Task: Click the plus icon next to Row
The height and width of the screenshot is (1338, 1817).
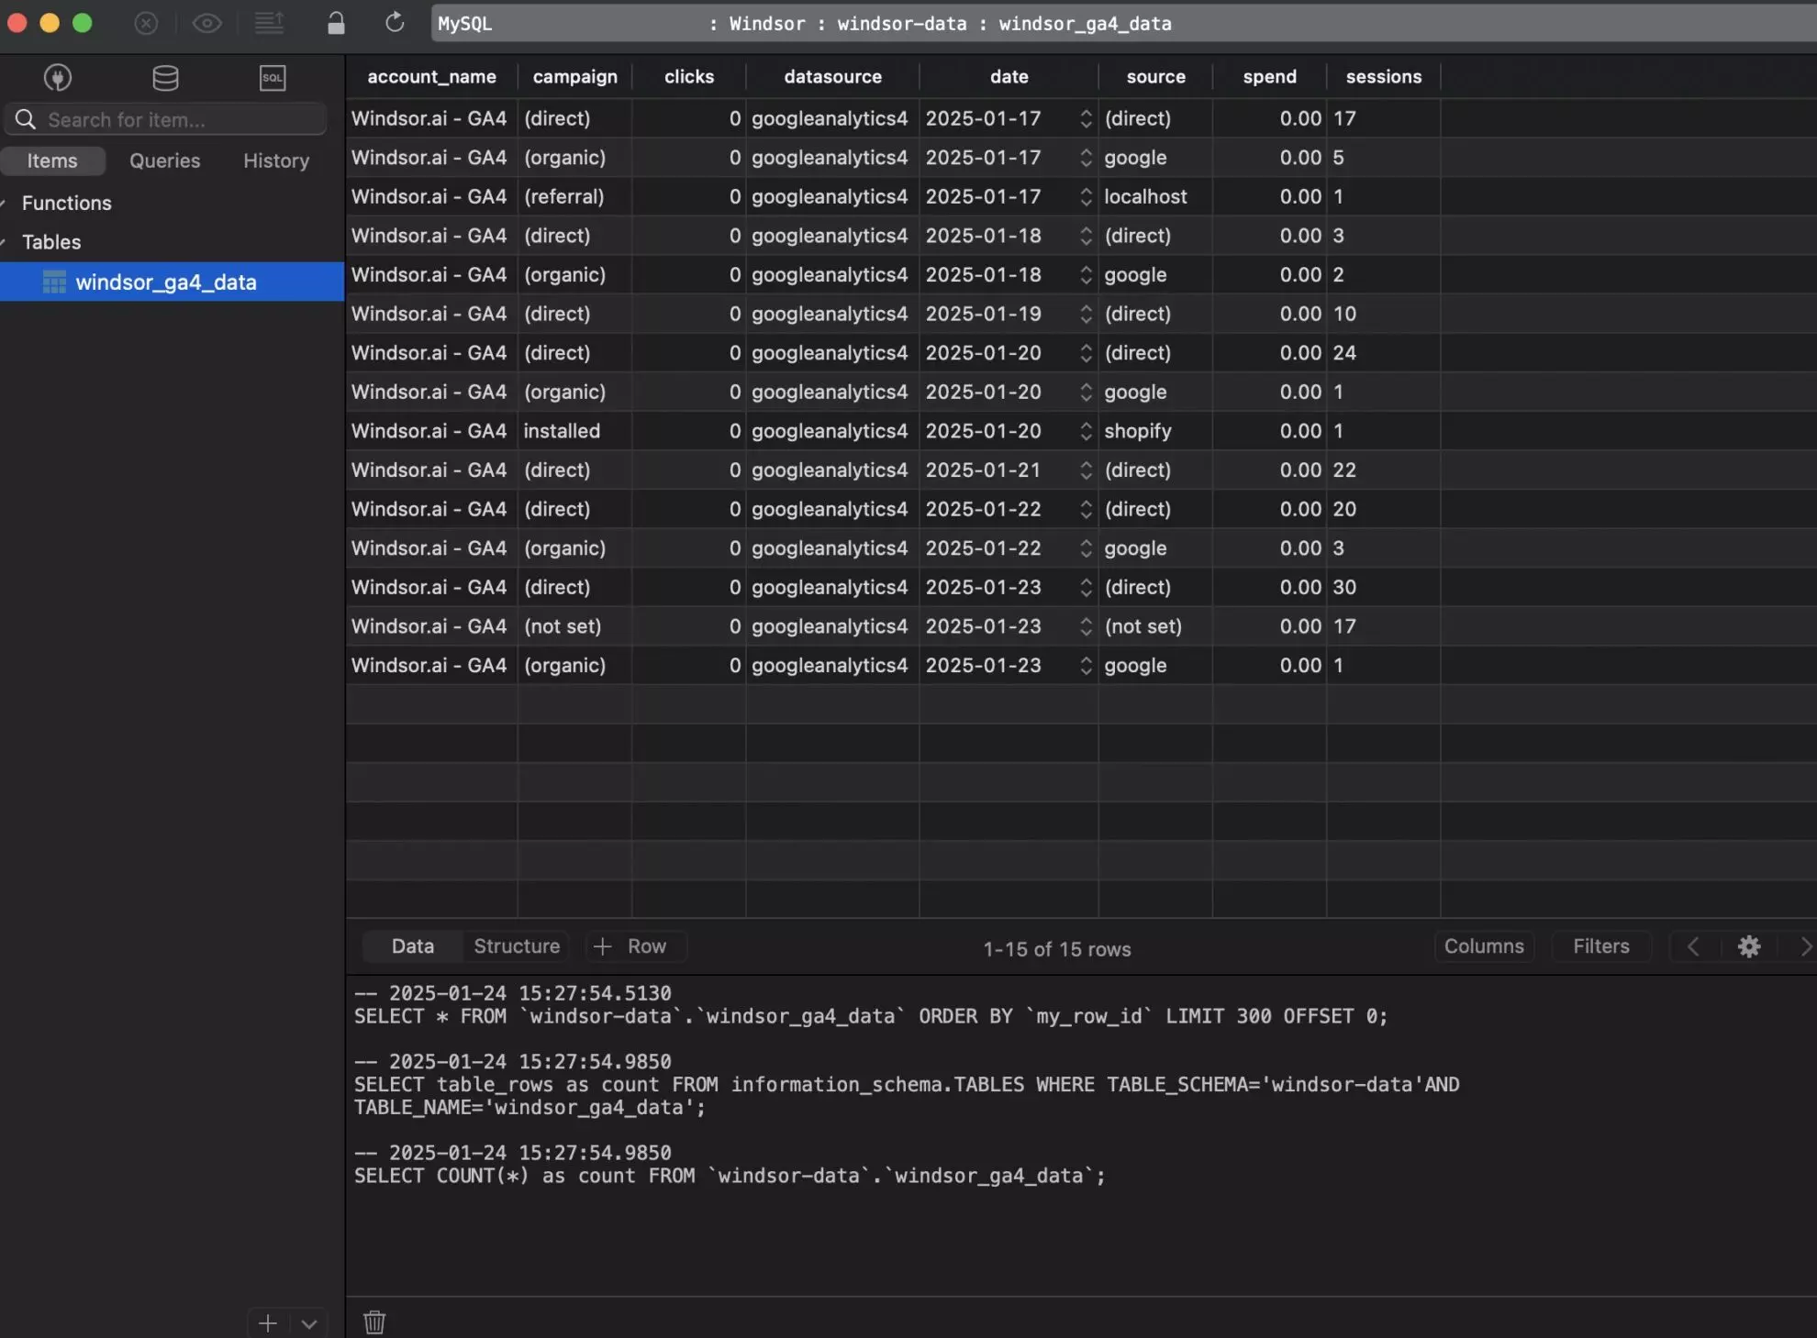Action: [602, 946]
